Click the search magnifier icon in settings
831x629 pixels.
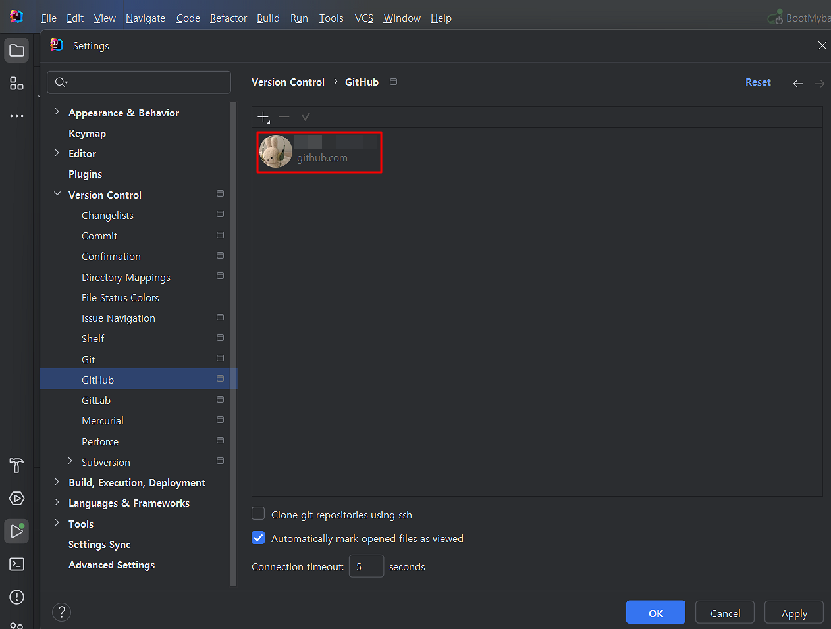[61, 82]
